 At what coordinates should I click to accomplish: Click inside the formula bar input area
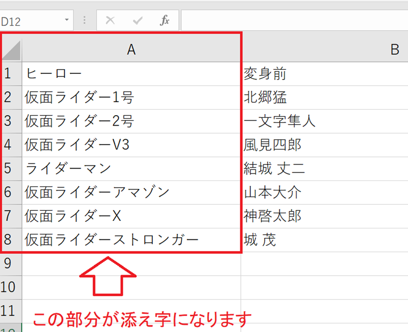click(294, 20)
